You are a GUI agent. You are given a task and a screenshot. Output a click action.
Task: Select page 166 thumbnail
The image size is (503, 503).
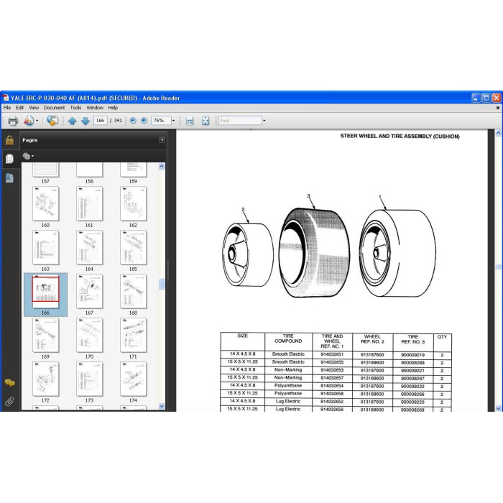point(45,292)
